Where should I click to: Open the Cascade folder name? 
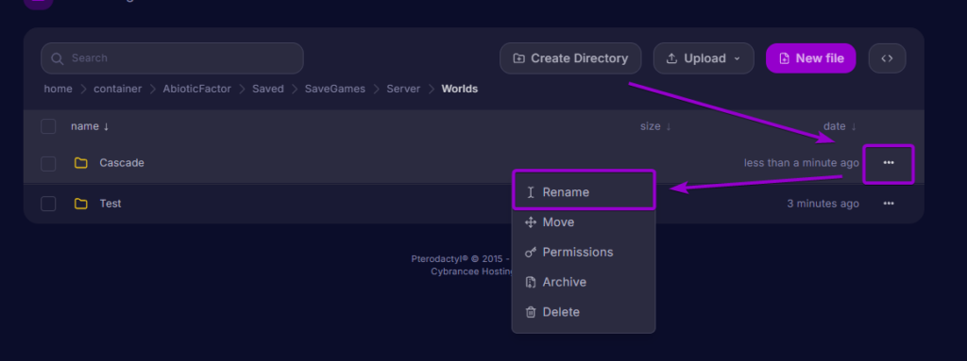click(x=122, y=163)
